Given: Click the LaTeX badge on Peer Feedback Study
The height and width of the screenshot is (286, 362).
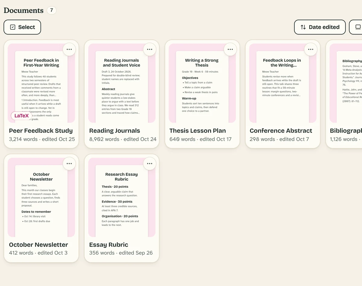Looking at the screenshot, I should (22, 115).
